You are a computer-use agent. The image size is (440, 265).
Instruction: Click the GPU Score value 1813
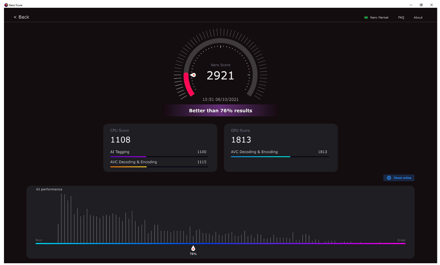coord(241,139)
